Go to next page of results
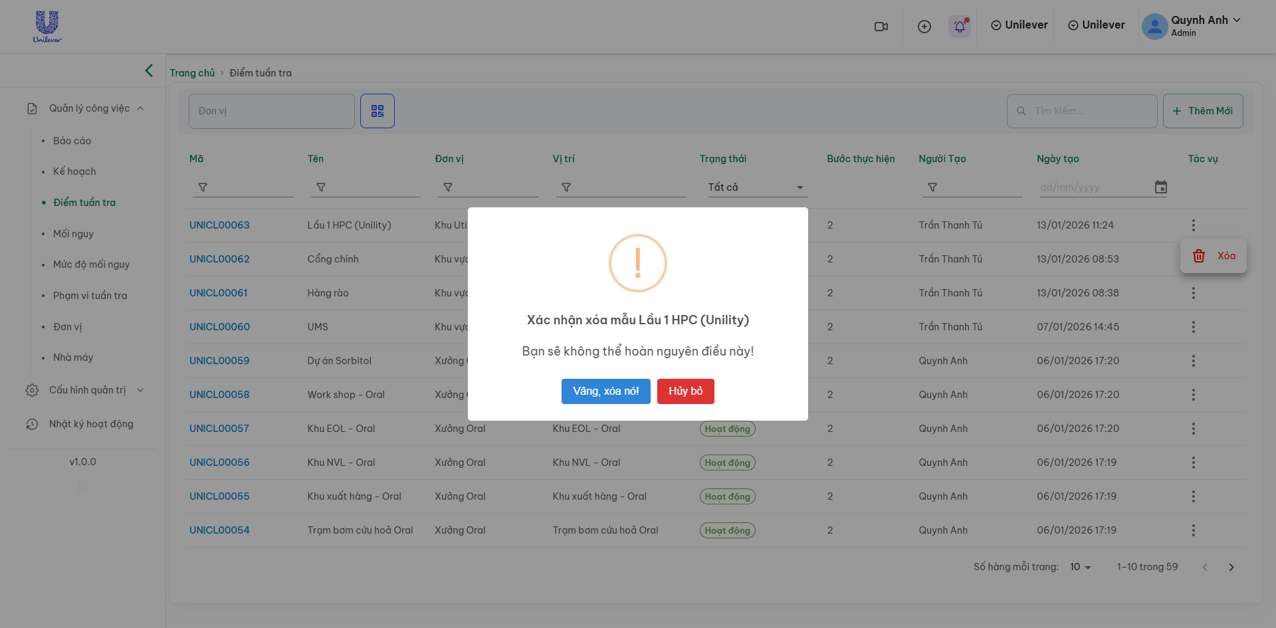 (1231, 567)
